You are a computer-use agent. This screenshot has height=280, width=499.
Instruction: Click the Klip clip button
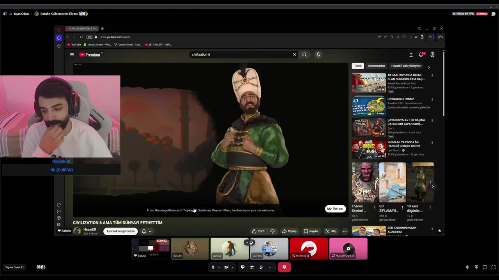pyautogui.click(x=331, y=231)
